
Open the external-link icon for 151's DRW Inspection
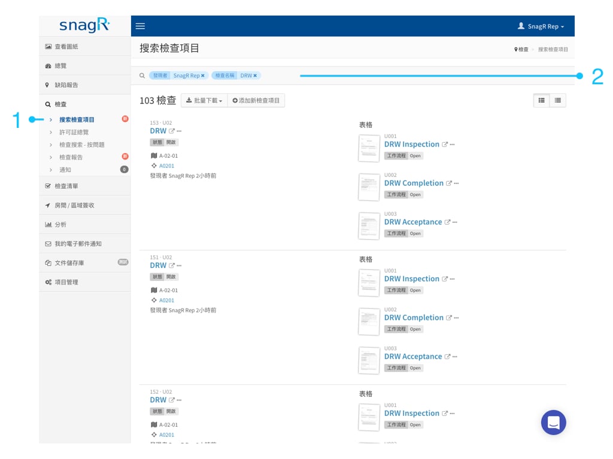(x=445, y=279)
